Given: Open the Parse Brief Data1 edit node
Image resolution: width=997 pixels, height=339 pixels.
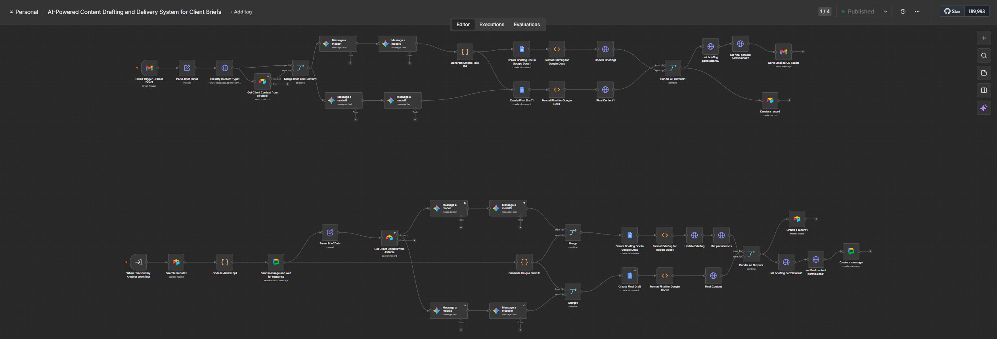Looking at the screenshot, I should click(x=187, y=68).
